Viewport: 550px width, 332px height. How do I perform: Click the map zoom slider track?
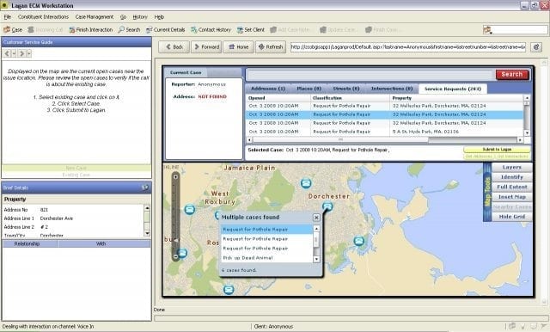coord(175,216)
